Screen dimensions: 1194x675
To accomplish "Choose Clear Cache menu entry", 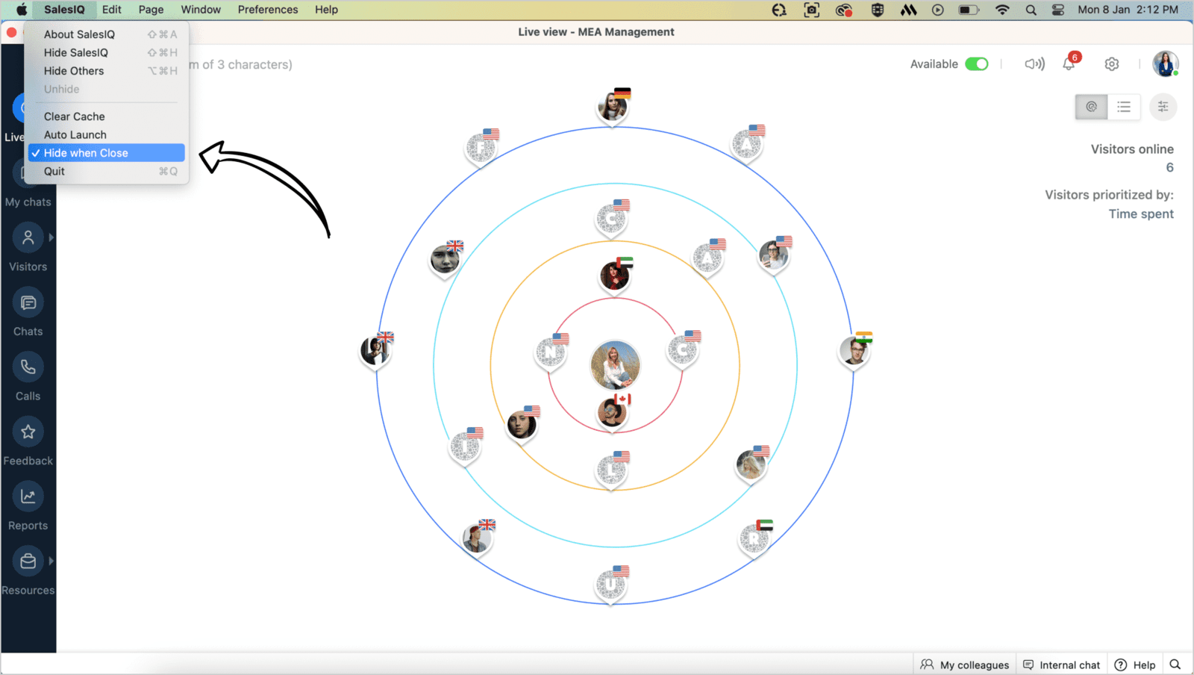I will (106, 116).
